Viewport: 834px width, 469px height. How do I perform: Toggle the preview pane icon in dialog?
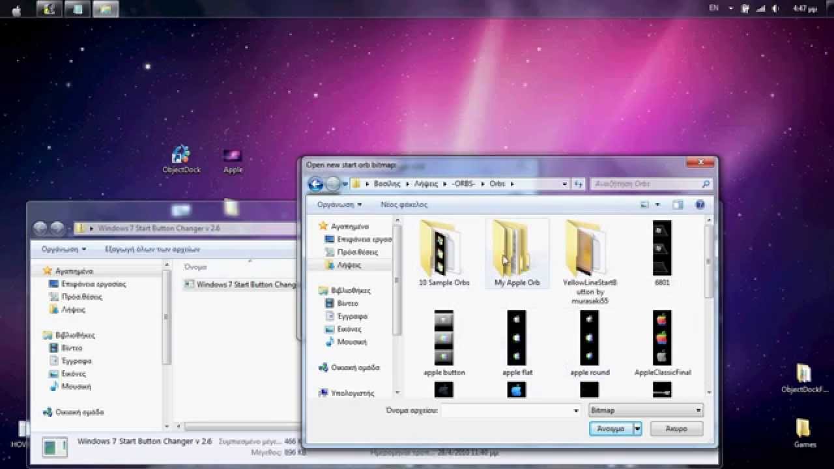[x=678, y=205]
